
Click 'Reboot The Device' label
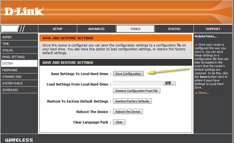tap(92, 112)
